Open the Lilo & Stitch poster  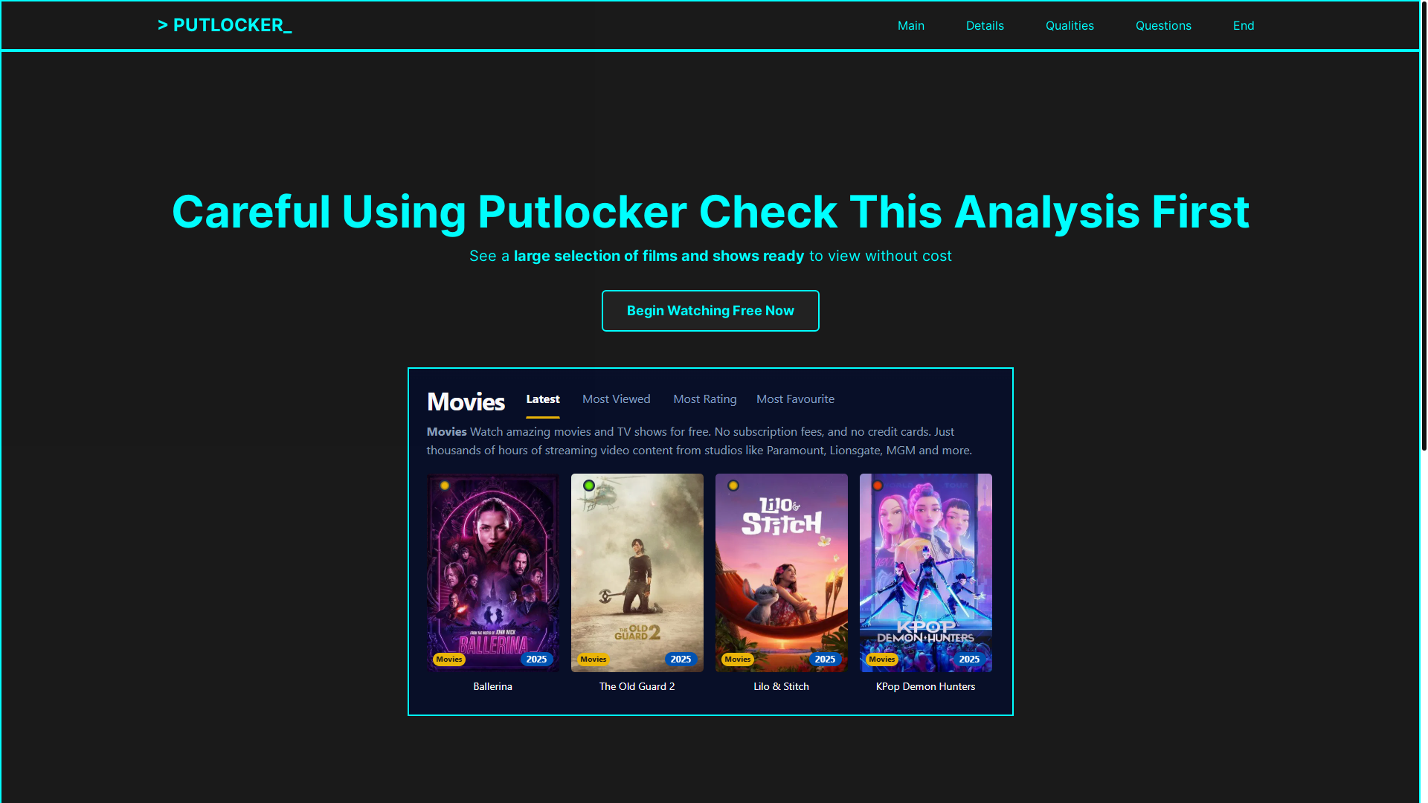tap(782, 573)
